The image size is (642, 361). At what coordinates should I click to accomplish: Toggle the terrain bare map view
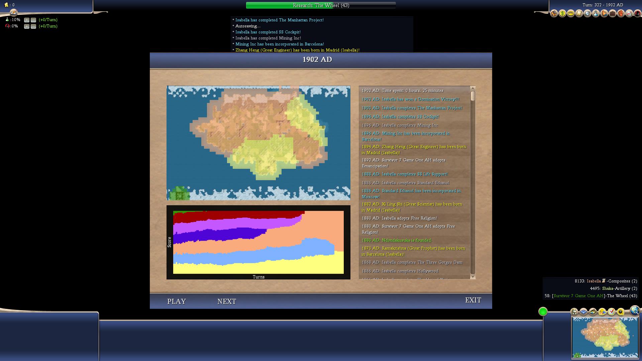[x=593, y=312]
